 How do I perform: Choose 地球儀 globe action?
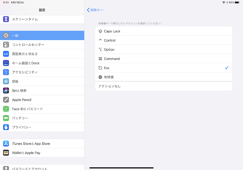tap(164, 77)
